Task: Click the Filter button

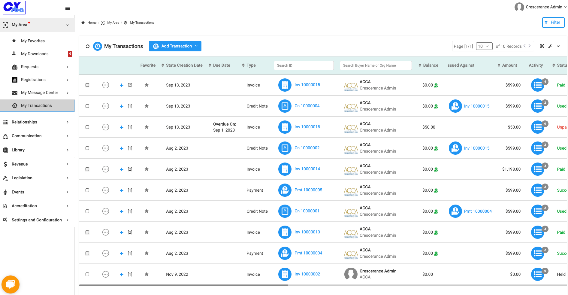Action: (x=553, y=23)
